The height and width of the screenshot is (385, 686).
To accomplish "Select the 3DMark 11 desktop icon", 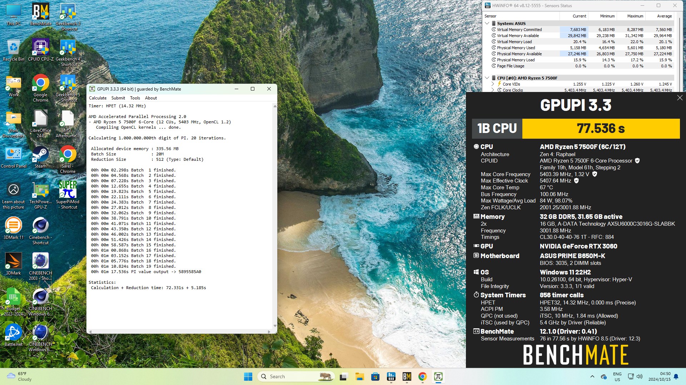I will point(14,229).
